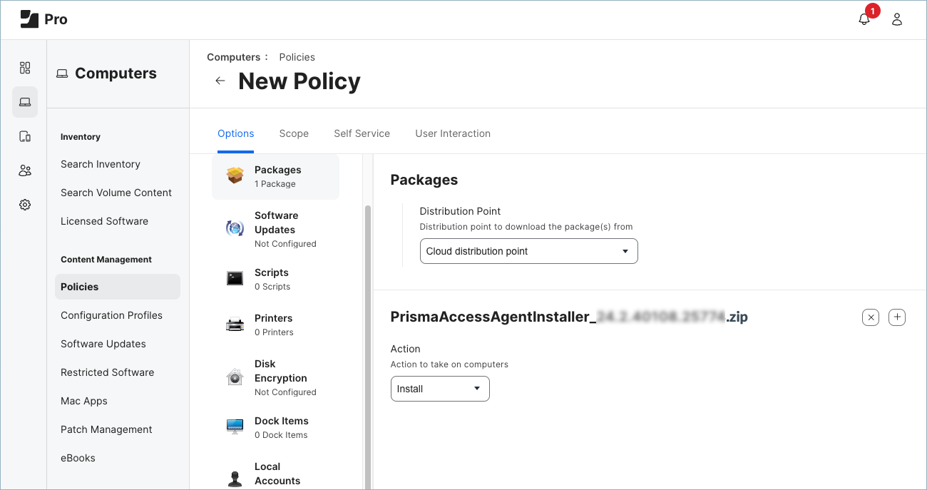Open the Install action dropdown
This screenshot has width=927, height=490.
[x=439, y=389]
